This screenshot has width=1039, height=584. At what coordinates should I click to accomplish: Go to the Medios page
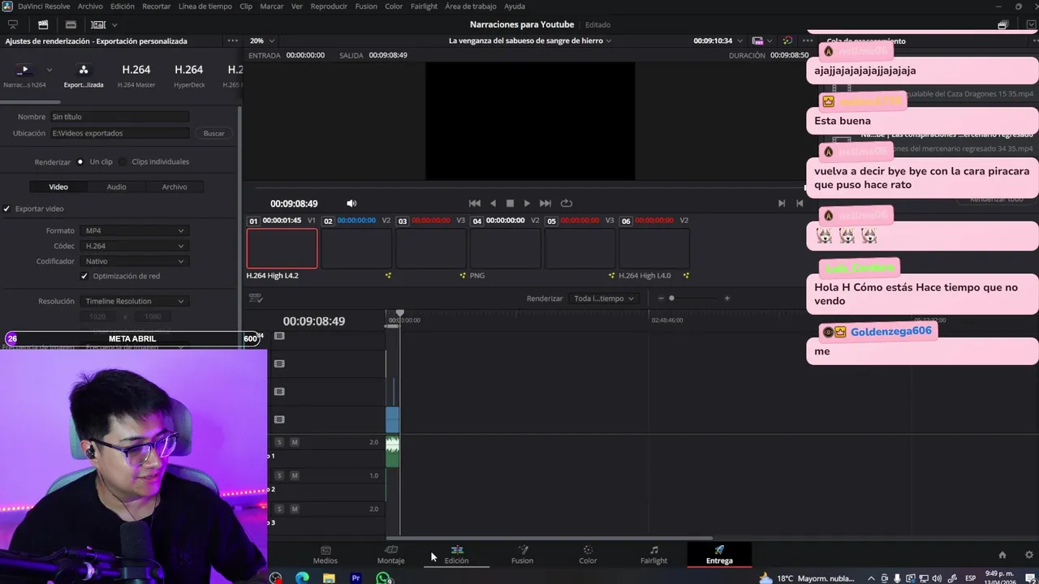[x=325, y=555]
